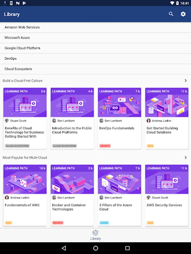Tap Ben Lambert avatar on Docker card
This screenshot has width=191, height=254.
[54, 198]
